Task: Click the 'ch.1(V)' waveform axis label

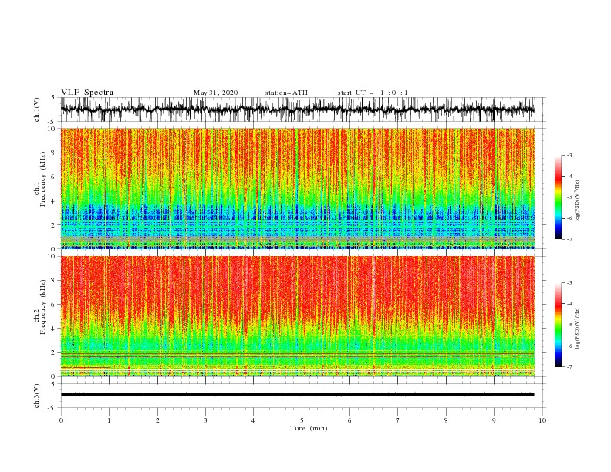Action: pos(37,110)
